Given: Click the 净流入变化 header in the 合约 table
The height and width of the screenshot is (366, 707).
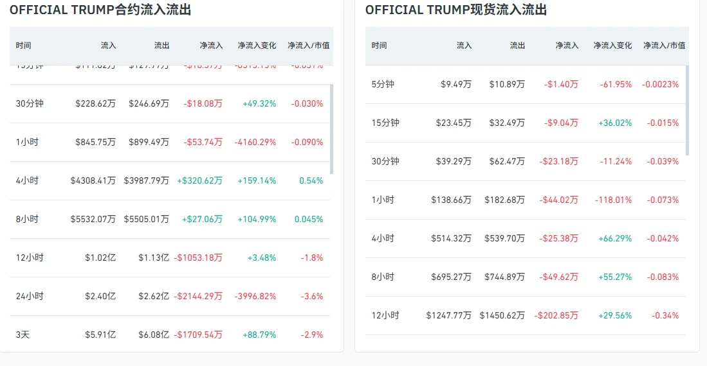Looking at the screenshot, I should [x=257, y=46].
